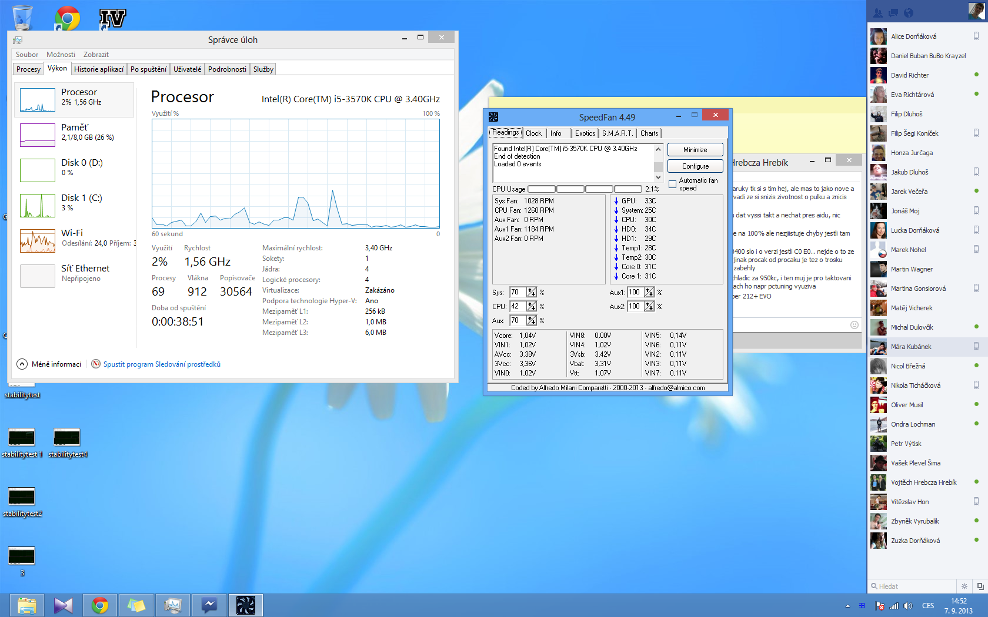This screenshot has height=617, width=988.
Task: Open the chat sidebar settings gear
Action: (964, 586)
